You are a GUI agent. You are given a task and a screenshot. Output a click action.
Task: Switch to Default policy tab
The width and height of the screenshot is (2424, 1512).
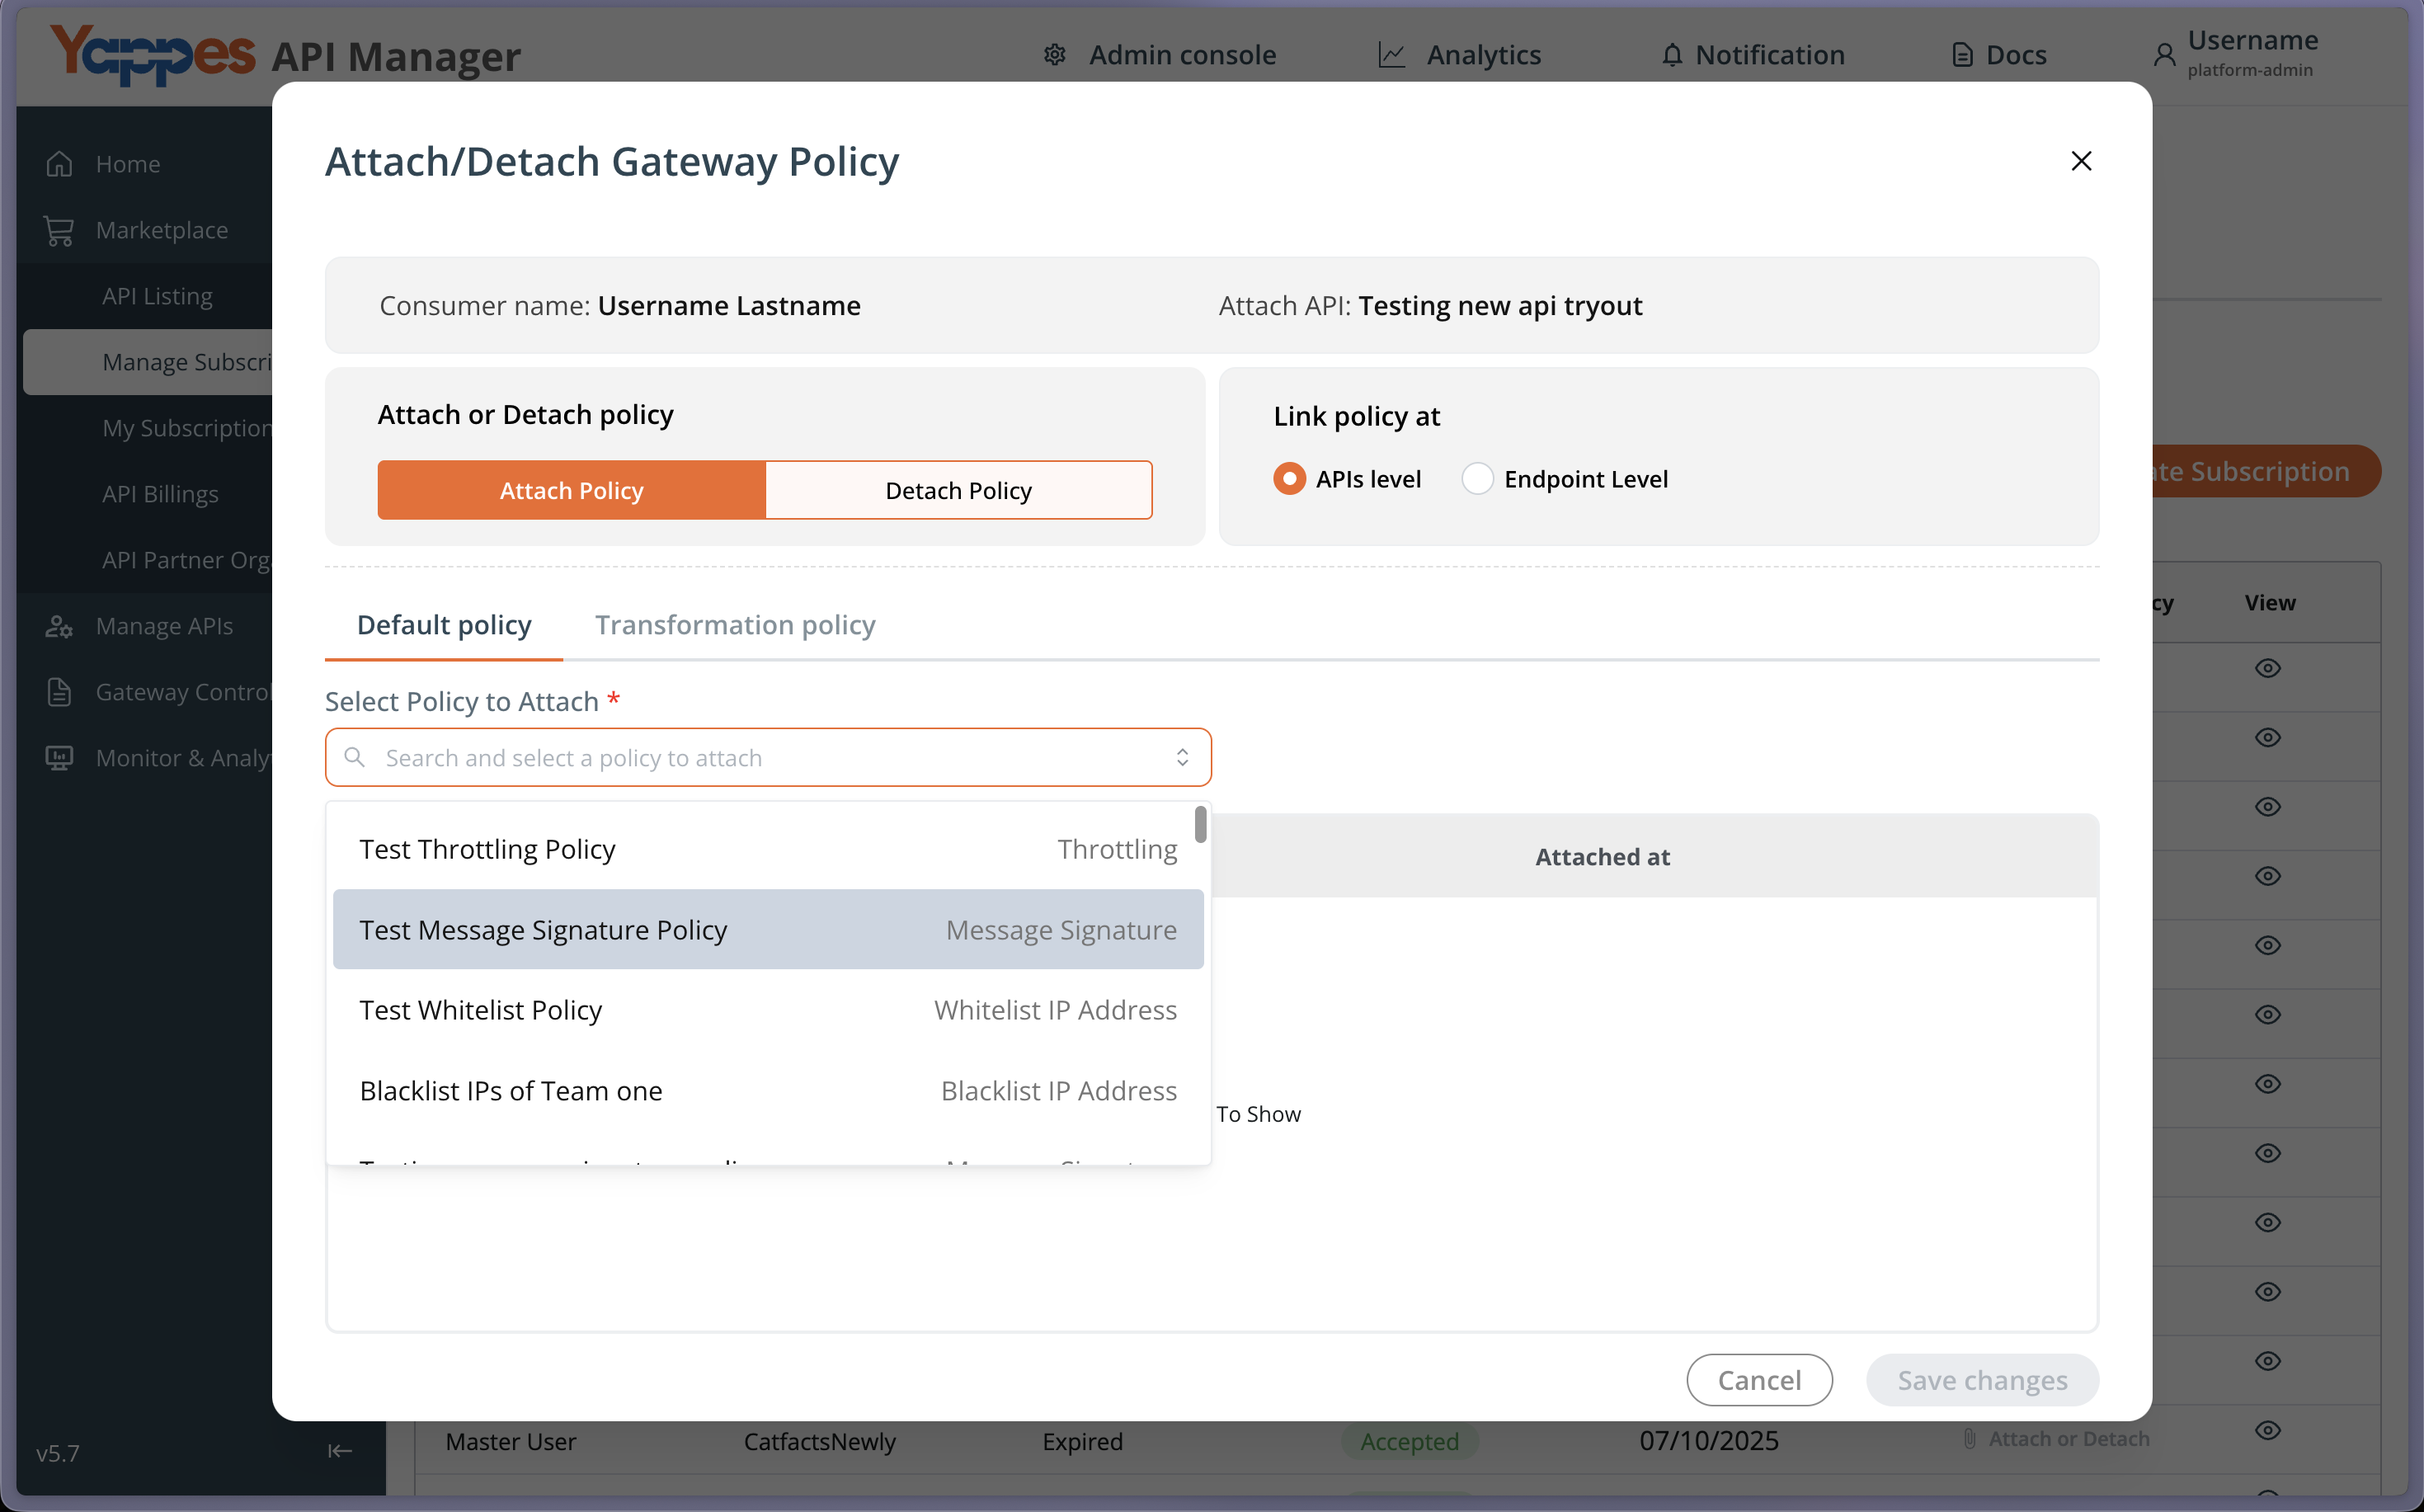point(444,625)
